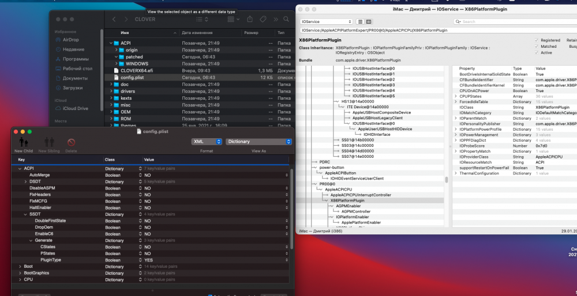Collapse ACPI key in plist editor

tap(20, 169)
